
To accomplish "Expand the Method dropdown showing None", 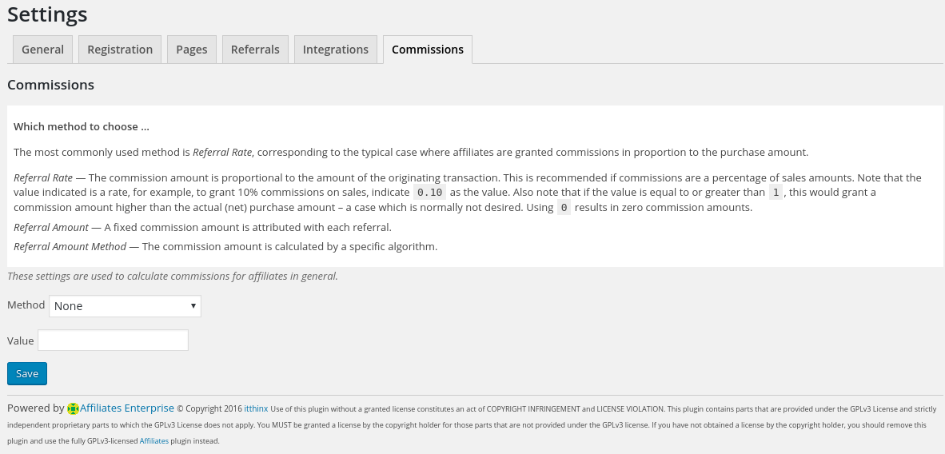I will pos(125,305).
